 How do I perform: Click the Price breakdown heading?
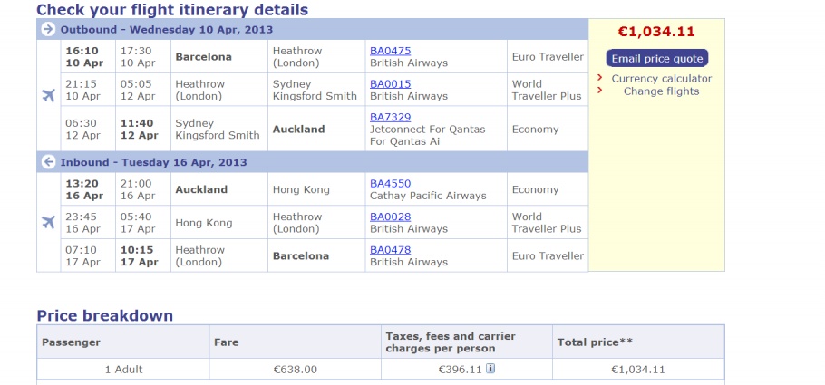point(104,315)
